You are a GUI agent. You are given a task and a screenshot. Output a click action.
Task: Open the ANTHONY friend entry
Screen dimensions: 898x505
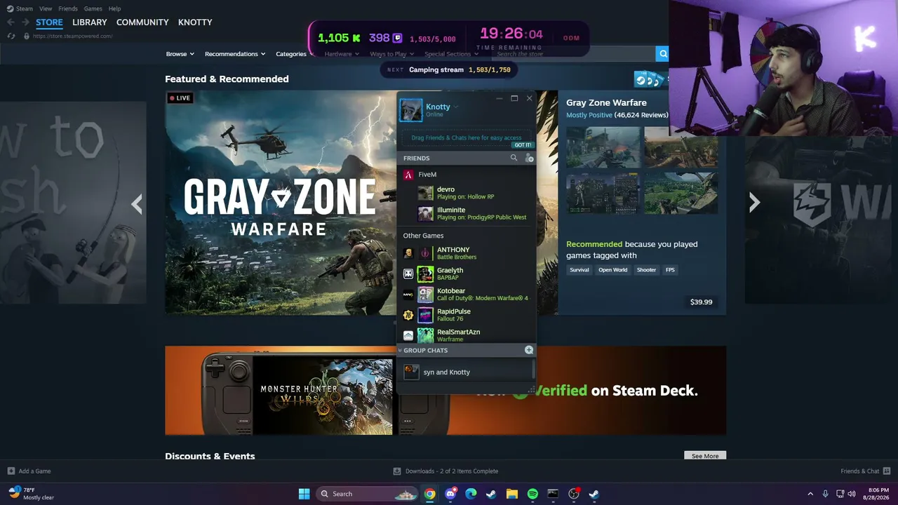pos(466,253)
